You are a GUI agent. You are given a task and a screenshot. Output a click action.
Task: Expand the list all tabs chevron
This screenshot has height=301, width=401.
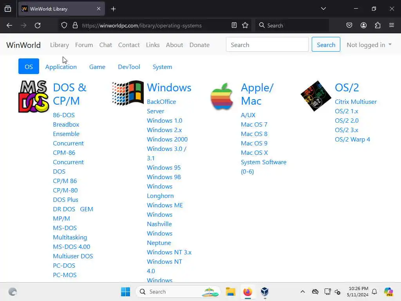point(323,9)
